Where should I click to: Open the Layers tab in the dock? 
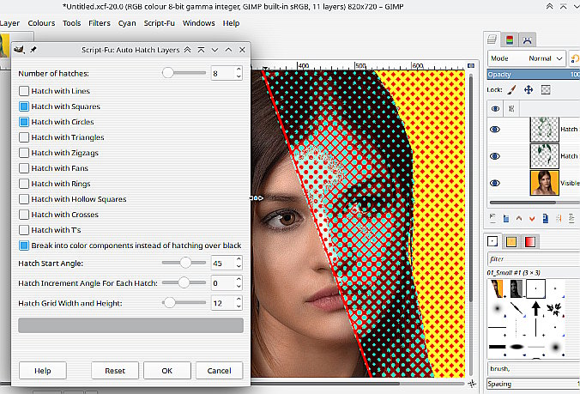click(492, 39)
